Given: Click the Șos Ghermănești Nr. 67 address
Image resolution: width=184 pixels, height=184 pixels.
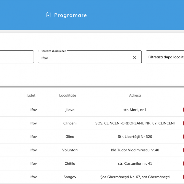Looking at the screenshot, I should point(135,177).
